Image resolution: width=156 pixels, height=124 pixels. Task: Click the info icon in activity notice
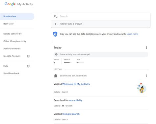tap(56, 54)
